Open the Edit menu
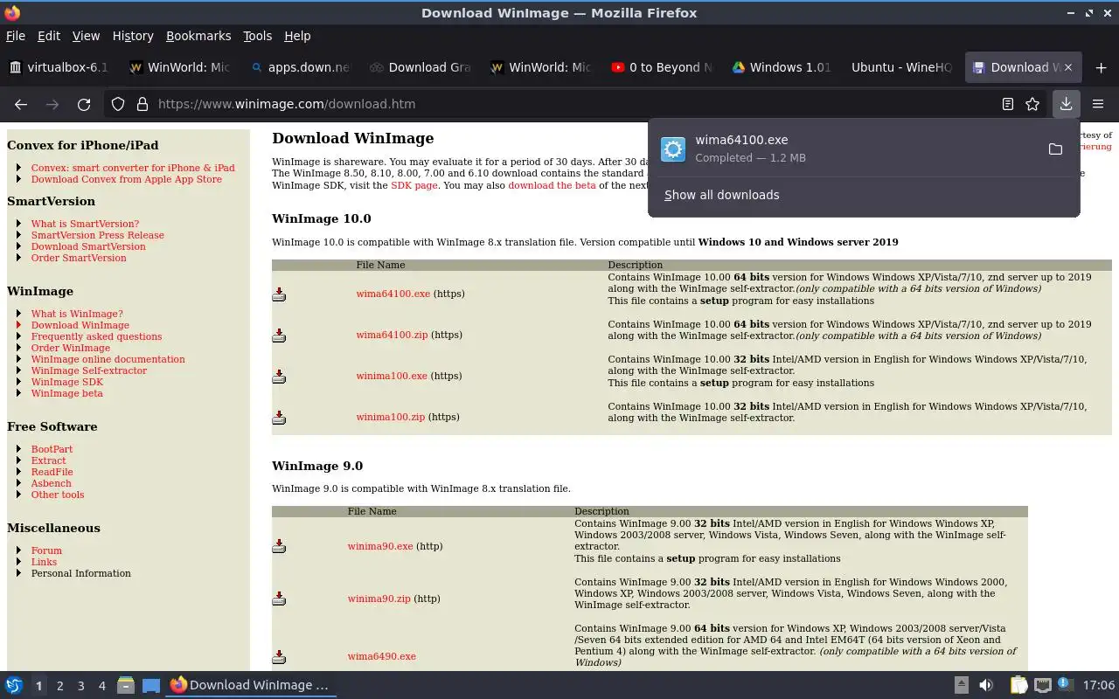The width and height of the screenshot is (1119, 699). click(49, 36)
